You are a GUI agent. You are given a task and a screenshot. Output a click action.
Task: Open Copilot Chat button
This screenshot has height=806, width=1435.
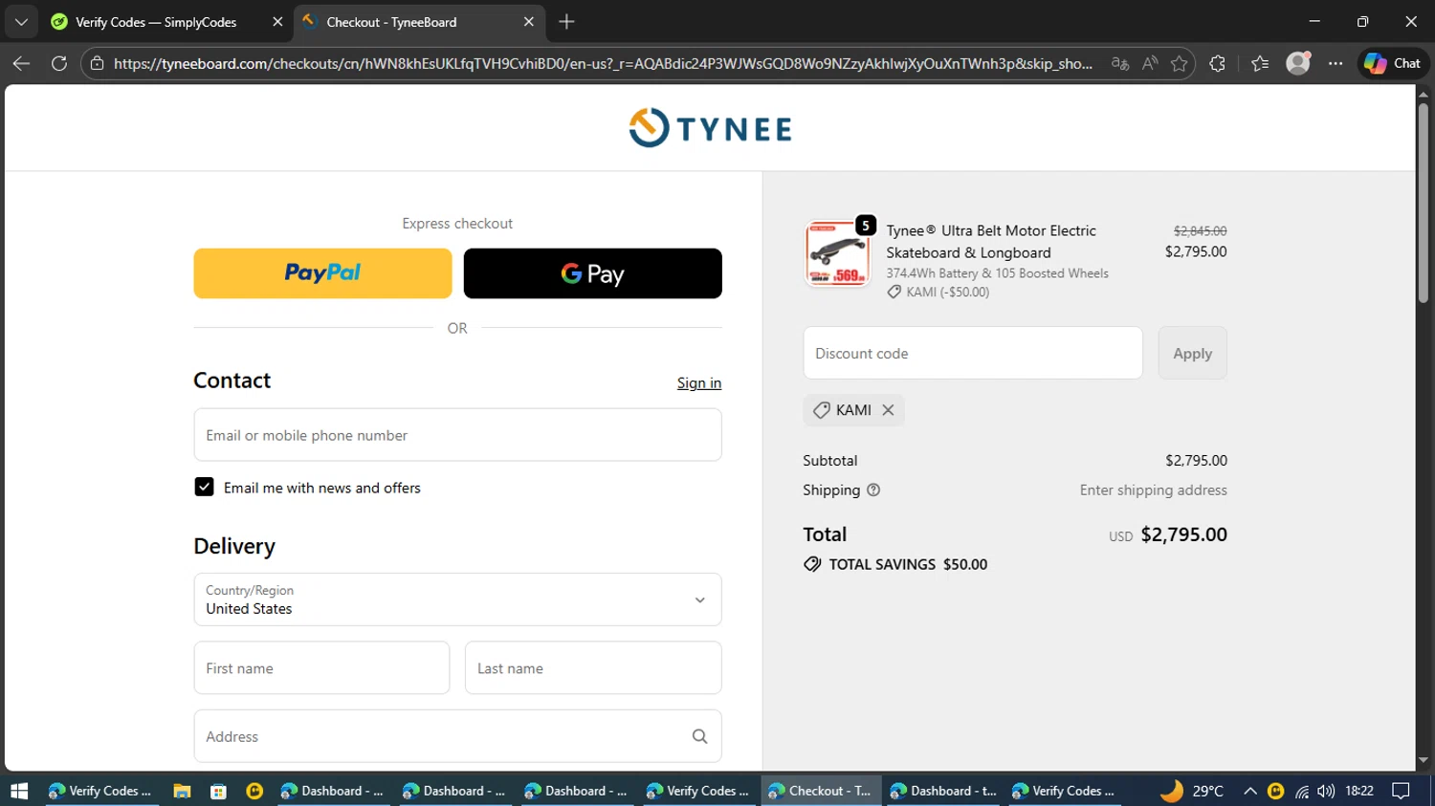tap(1393, 63)
